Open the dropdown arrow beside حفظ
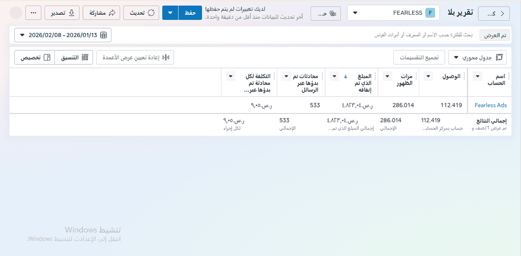Viewport: 521px width, 256px height. pyautogui.click(x=170, y=13)
